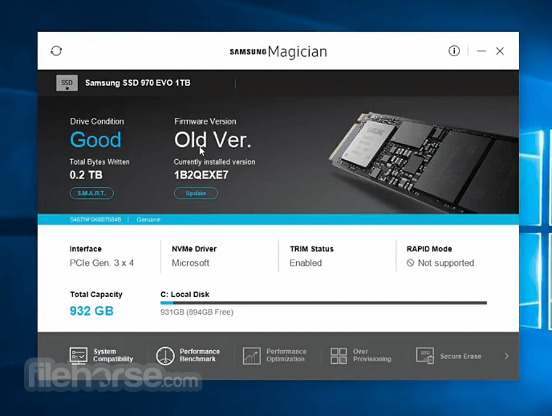Image resolution: width=552 pixels, height=416 pixels.
Task: Click the 'C: Local Disk' label
Action: point(185,294)
